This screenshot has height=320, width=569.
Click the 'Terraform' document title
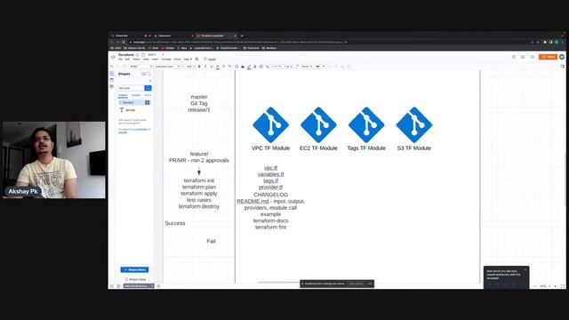coord(126,55)
